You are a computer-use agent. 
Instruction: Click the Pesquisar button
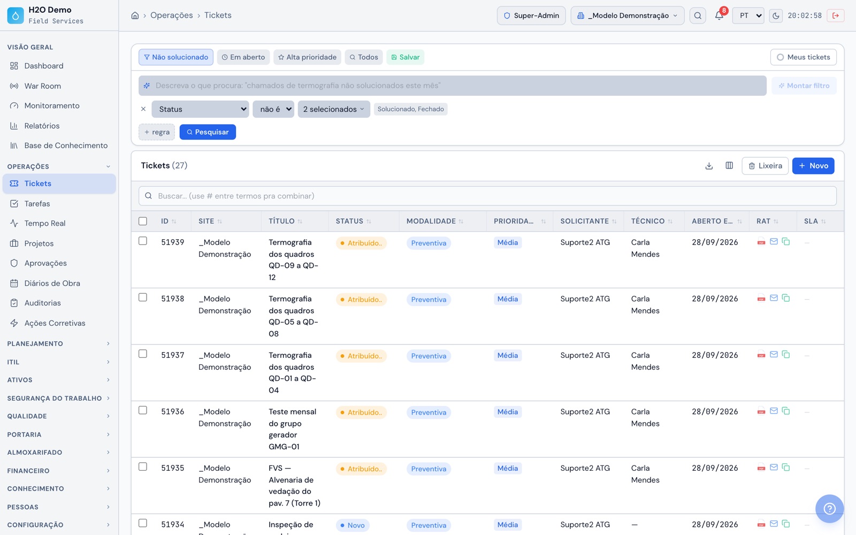coord(208,132)
